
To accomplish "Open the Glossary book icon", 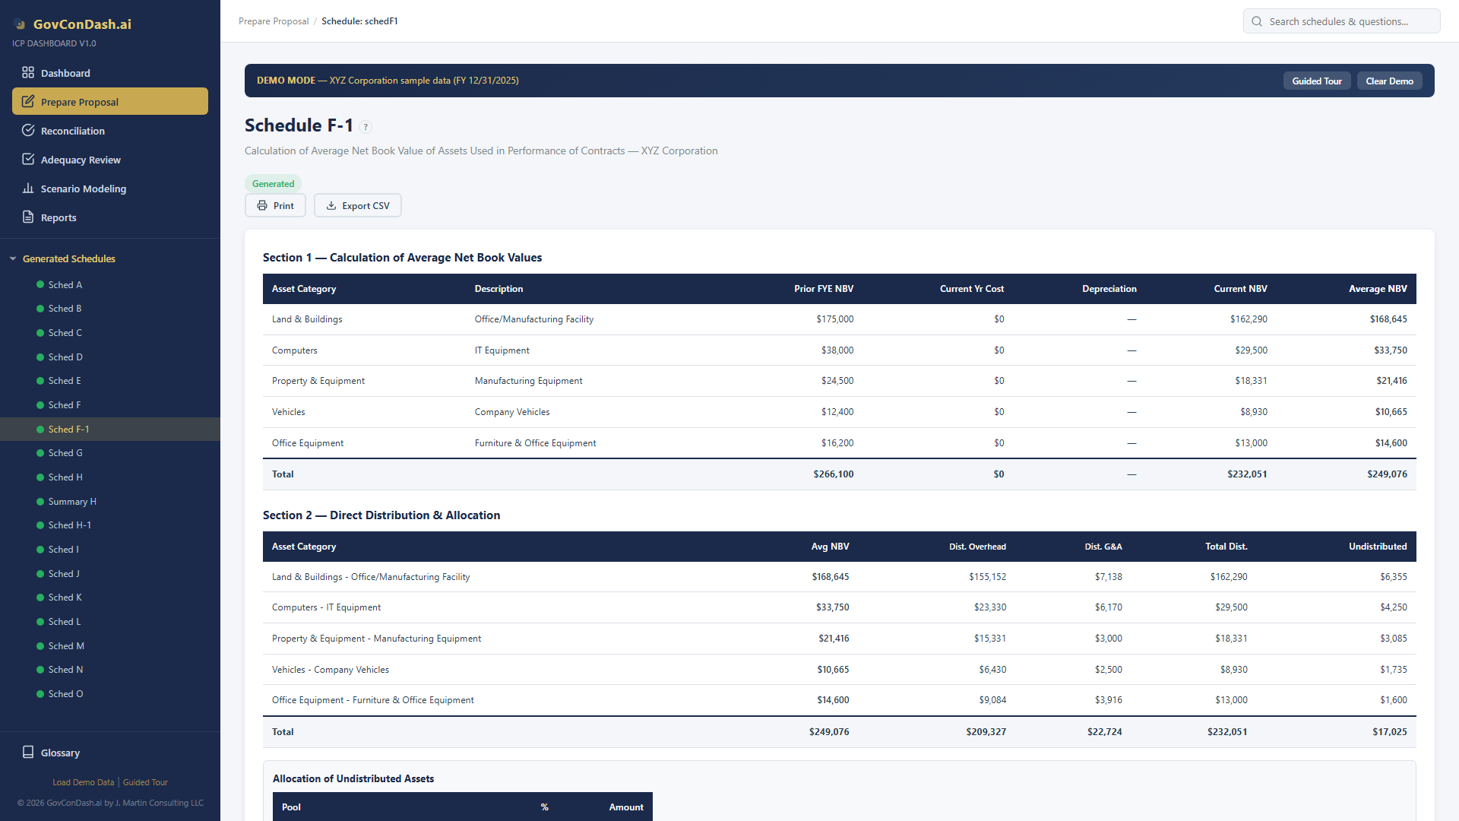I will coord(28,752).
